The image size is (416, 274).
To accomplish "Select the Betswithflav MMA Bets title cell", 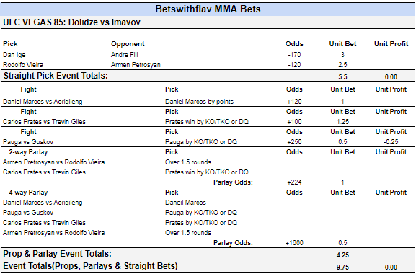I will coord(208,9).
